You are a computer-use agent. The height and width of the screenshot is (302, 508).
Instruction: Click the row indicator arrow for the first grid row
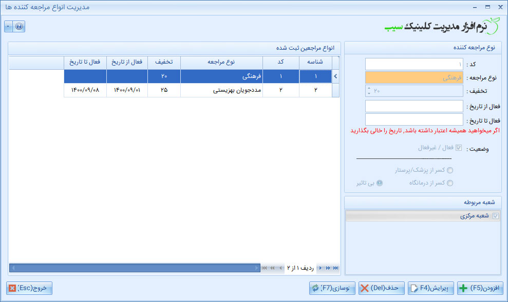click(336, 76)
